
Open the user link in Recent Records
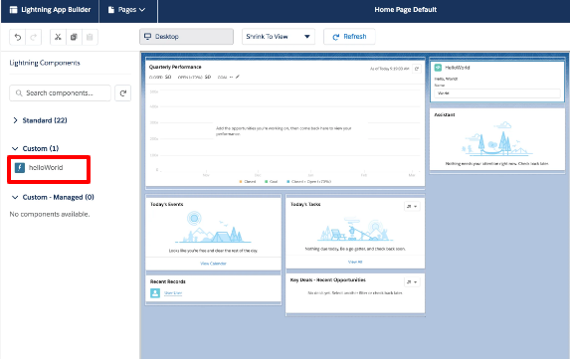(173, 292)
